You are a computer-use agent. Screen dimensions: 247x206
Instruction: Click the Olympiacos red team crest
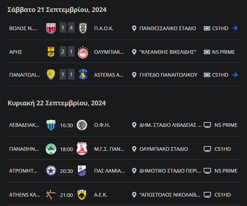[83, 52]
